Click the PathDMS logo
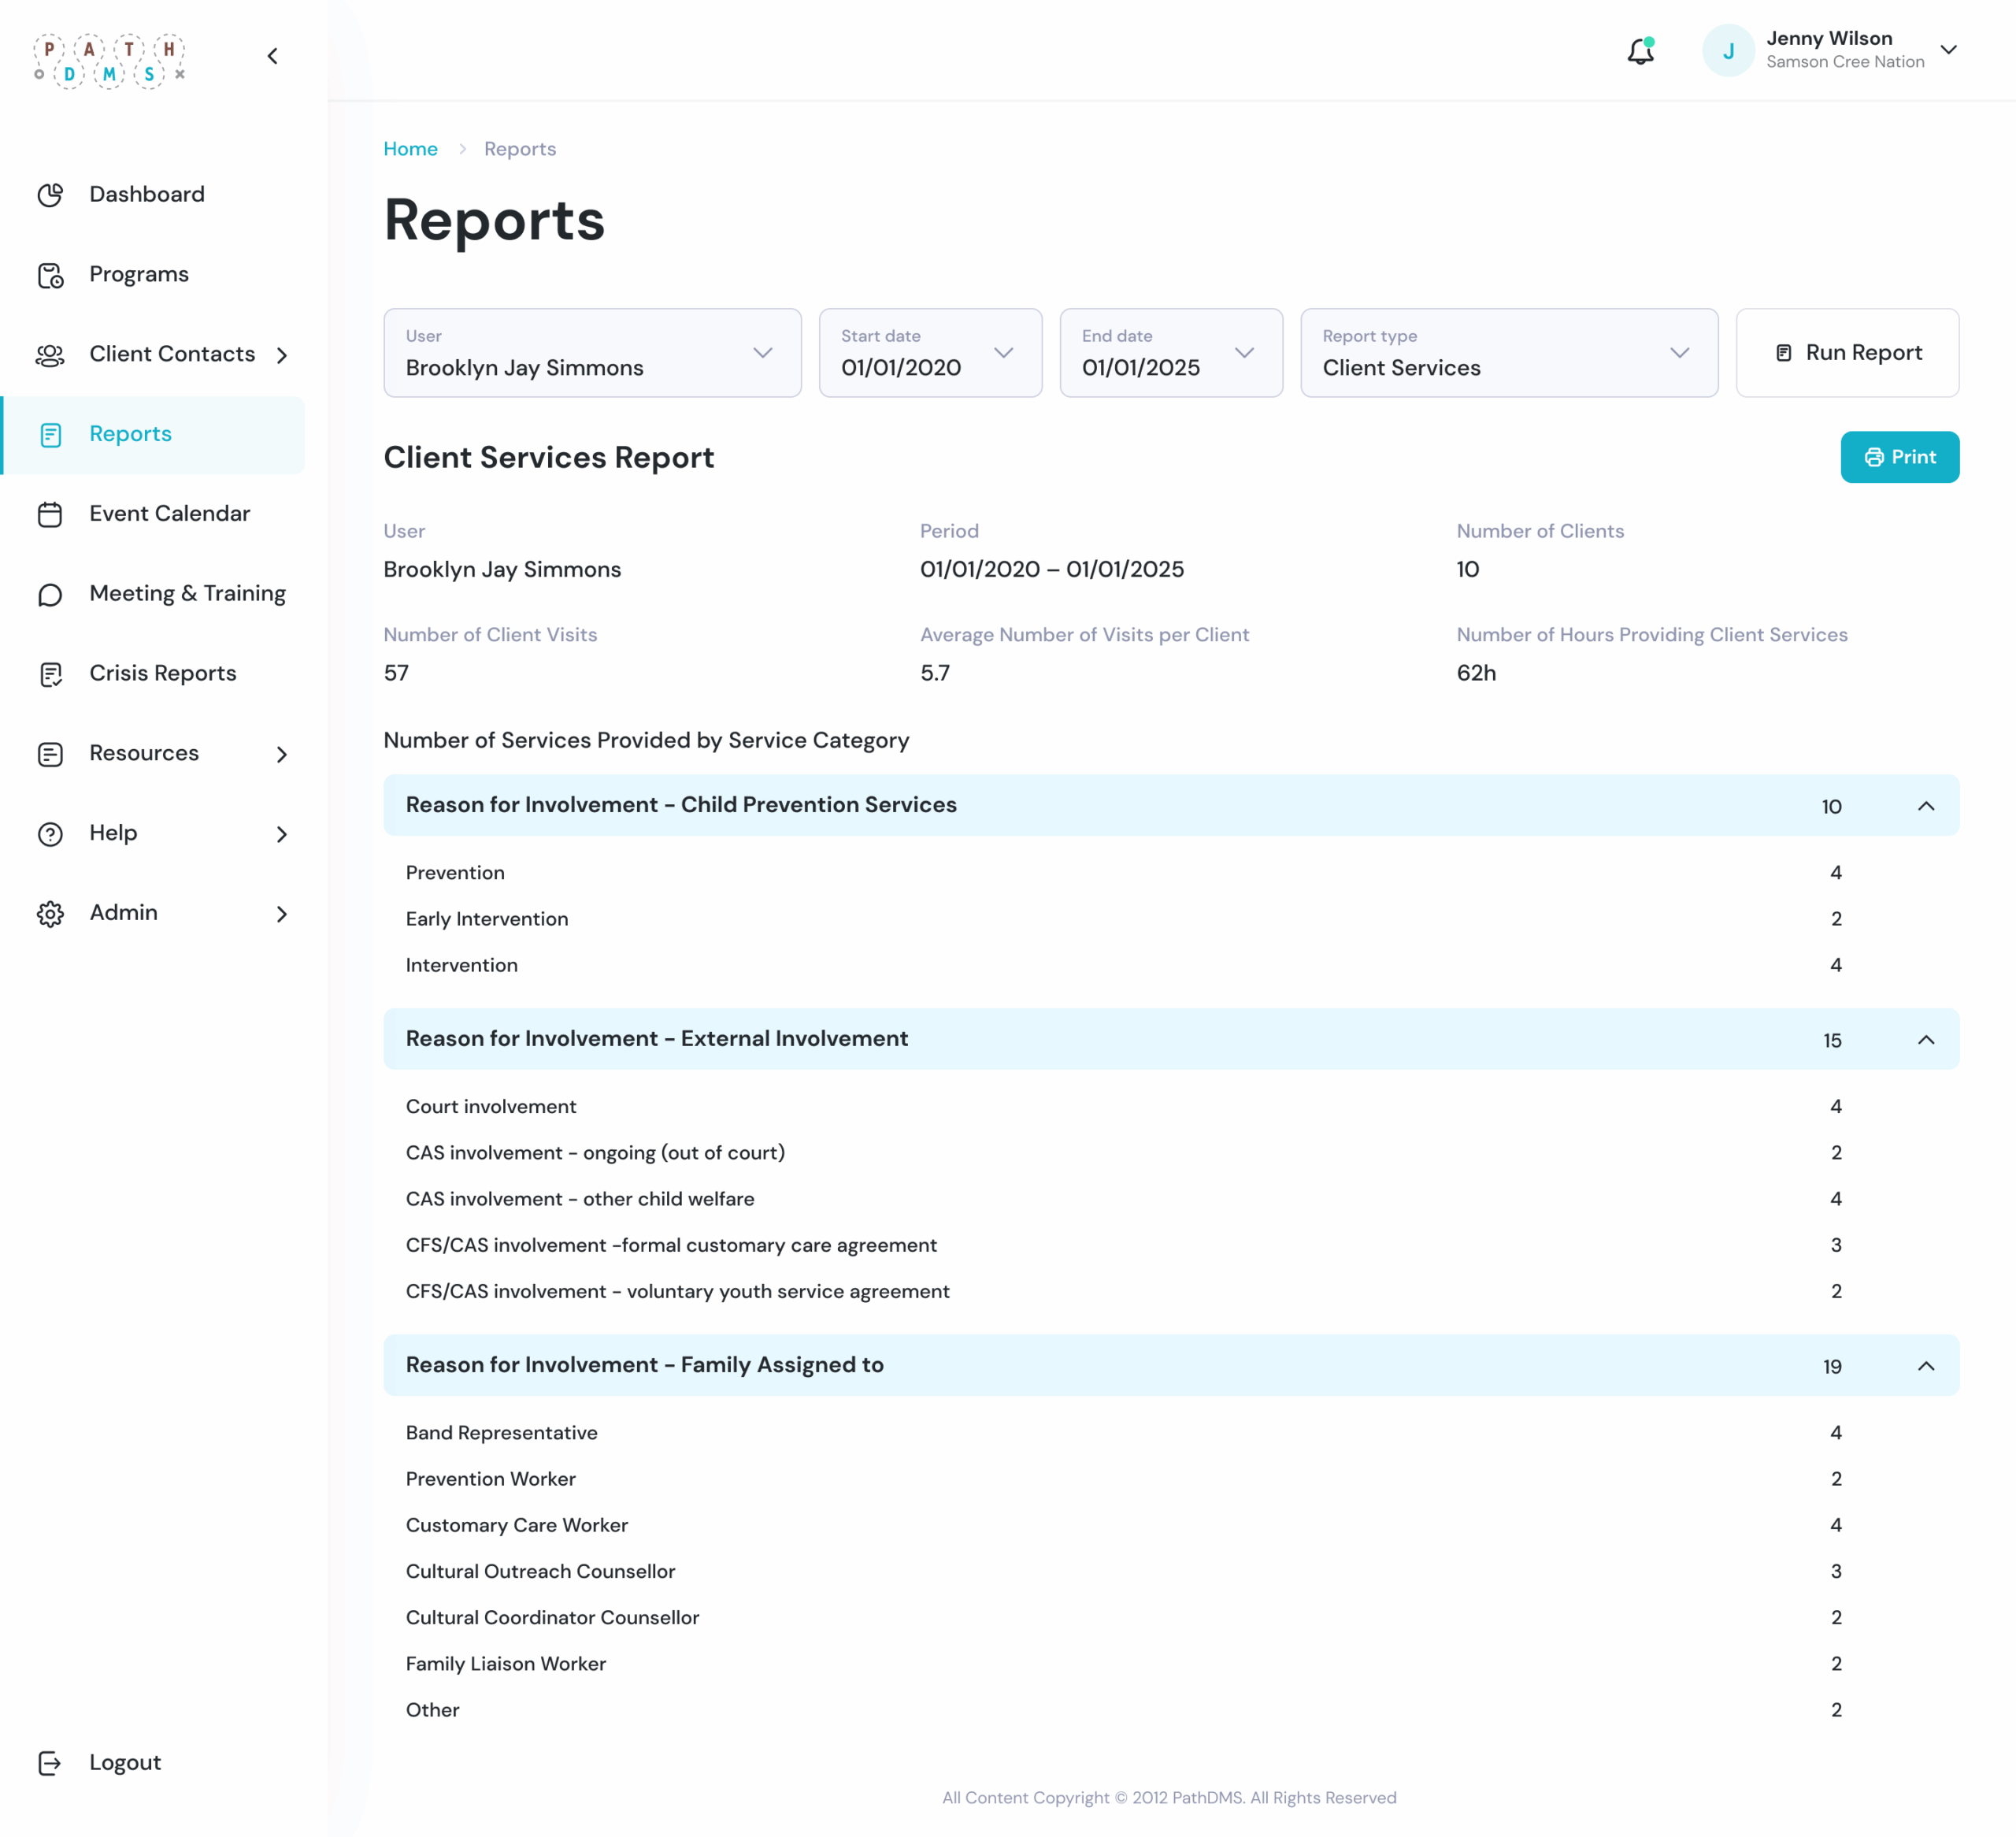 [110, 61]
